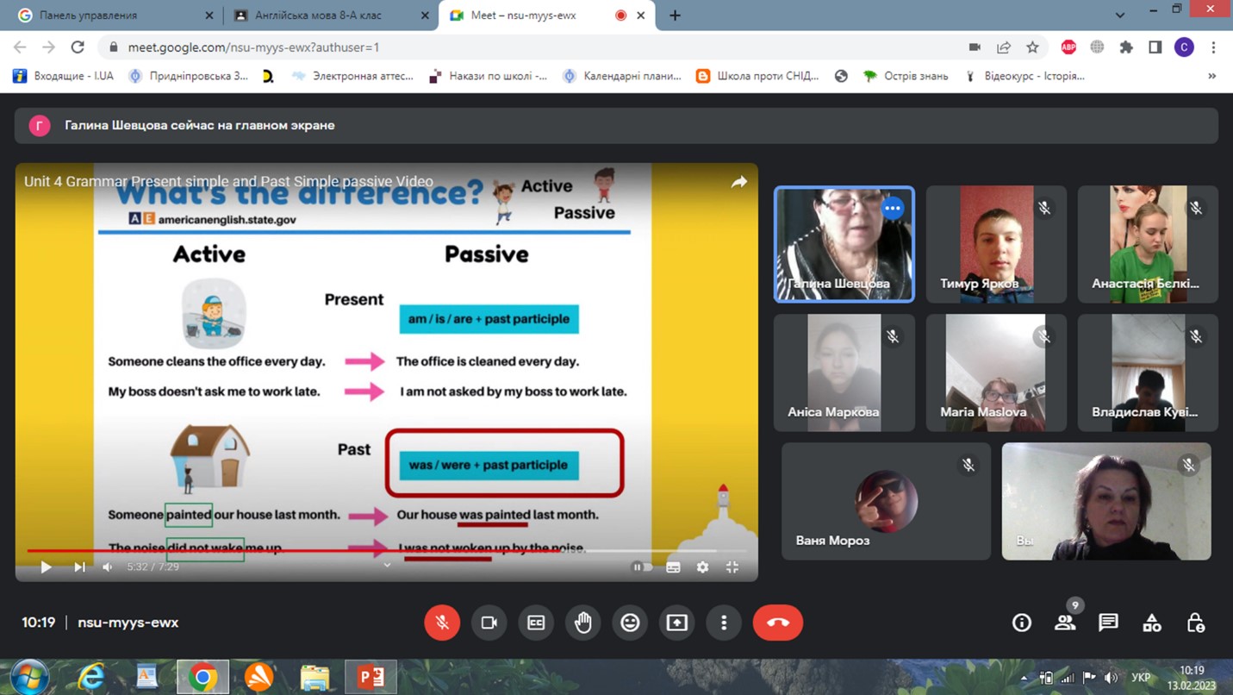Skip to the next video
Image resolution: width=1233 pixels, height=695 pixels.
[79, 567]
